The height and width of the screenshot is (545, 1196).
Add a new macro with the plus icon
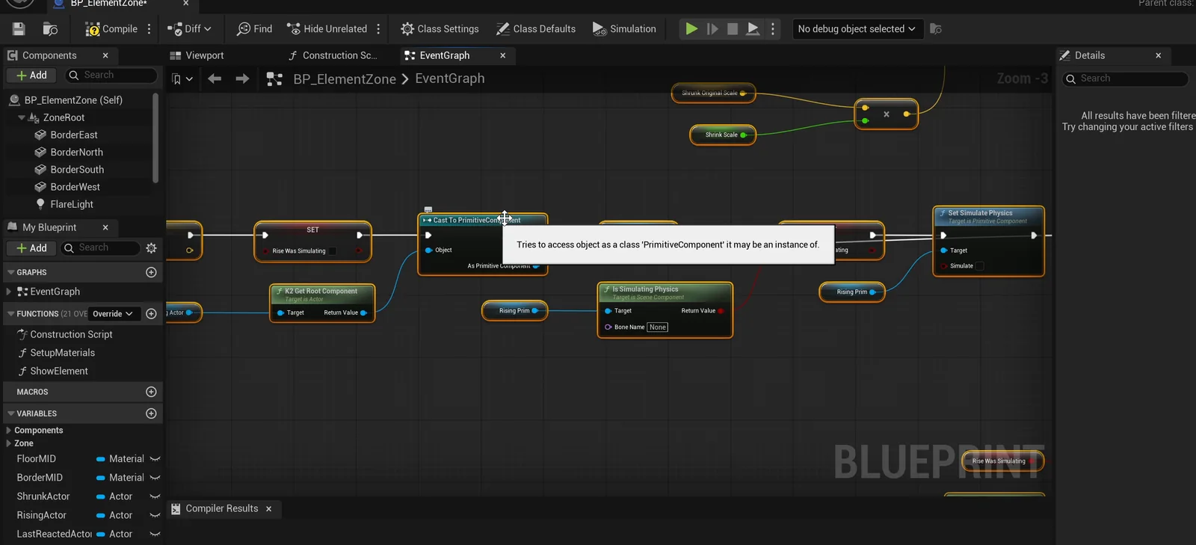[151, 392]
